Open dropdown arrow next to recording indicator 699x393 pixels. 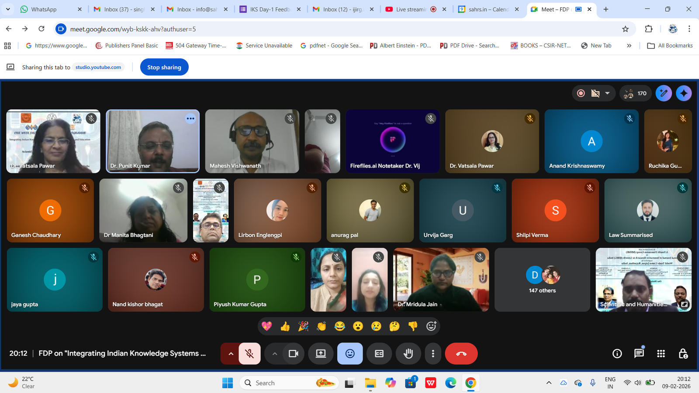click(607, 93)
